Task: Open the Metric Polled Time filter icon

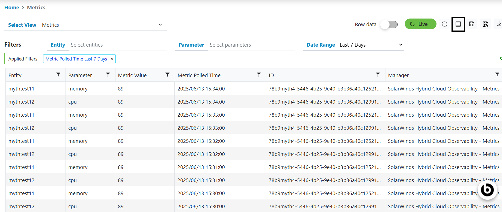Action: pyautogui.click(x=259, y=75)
